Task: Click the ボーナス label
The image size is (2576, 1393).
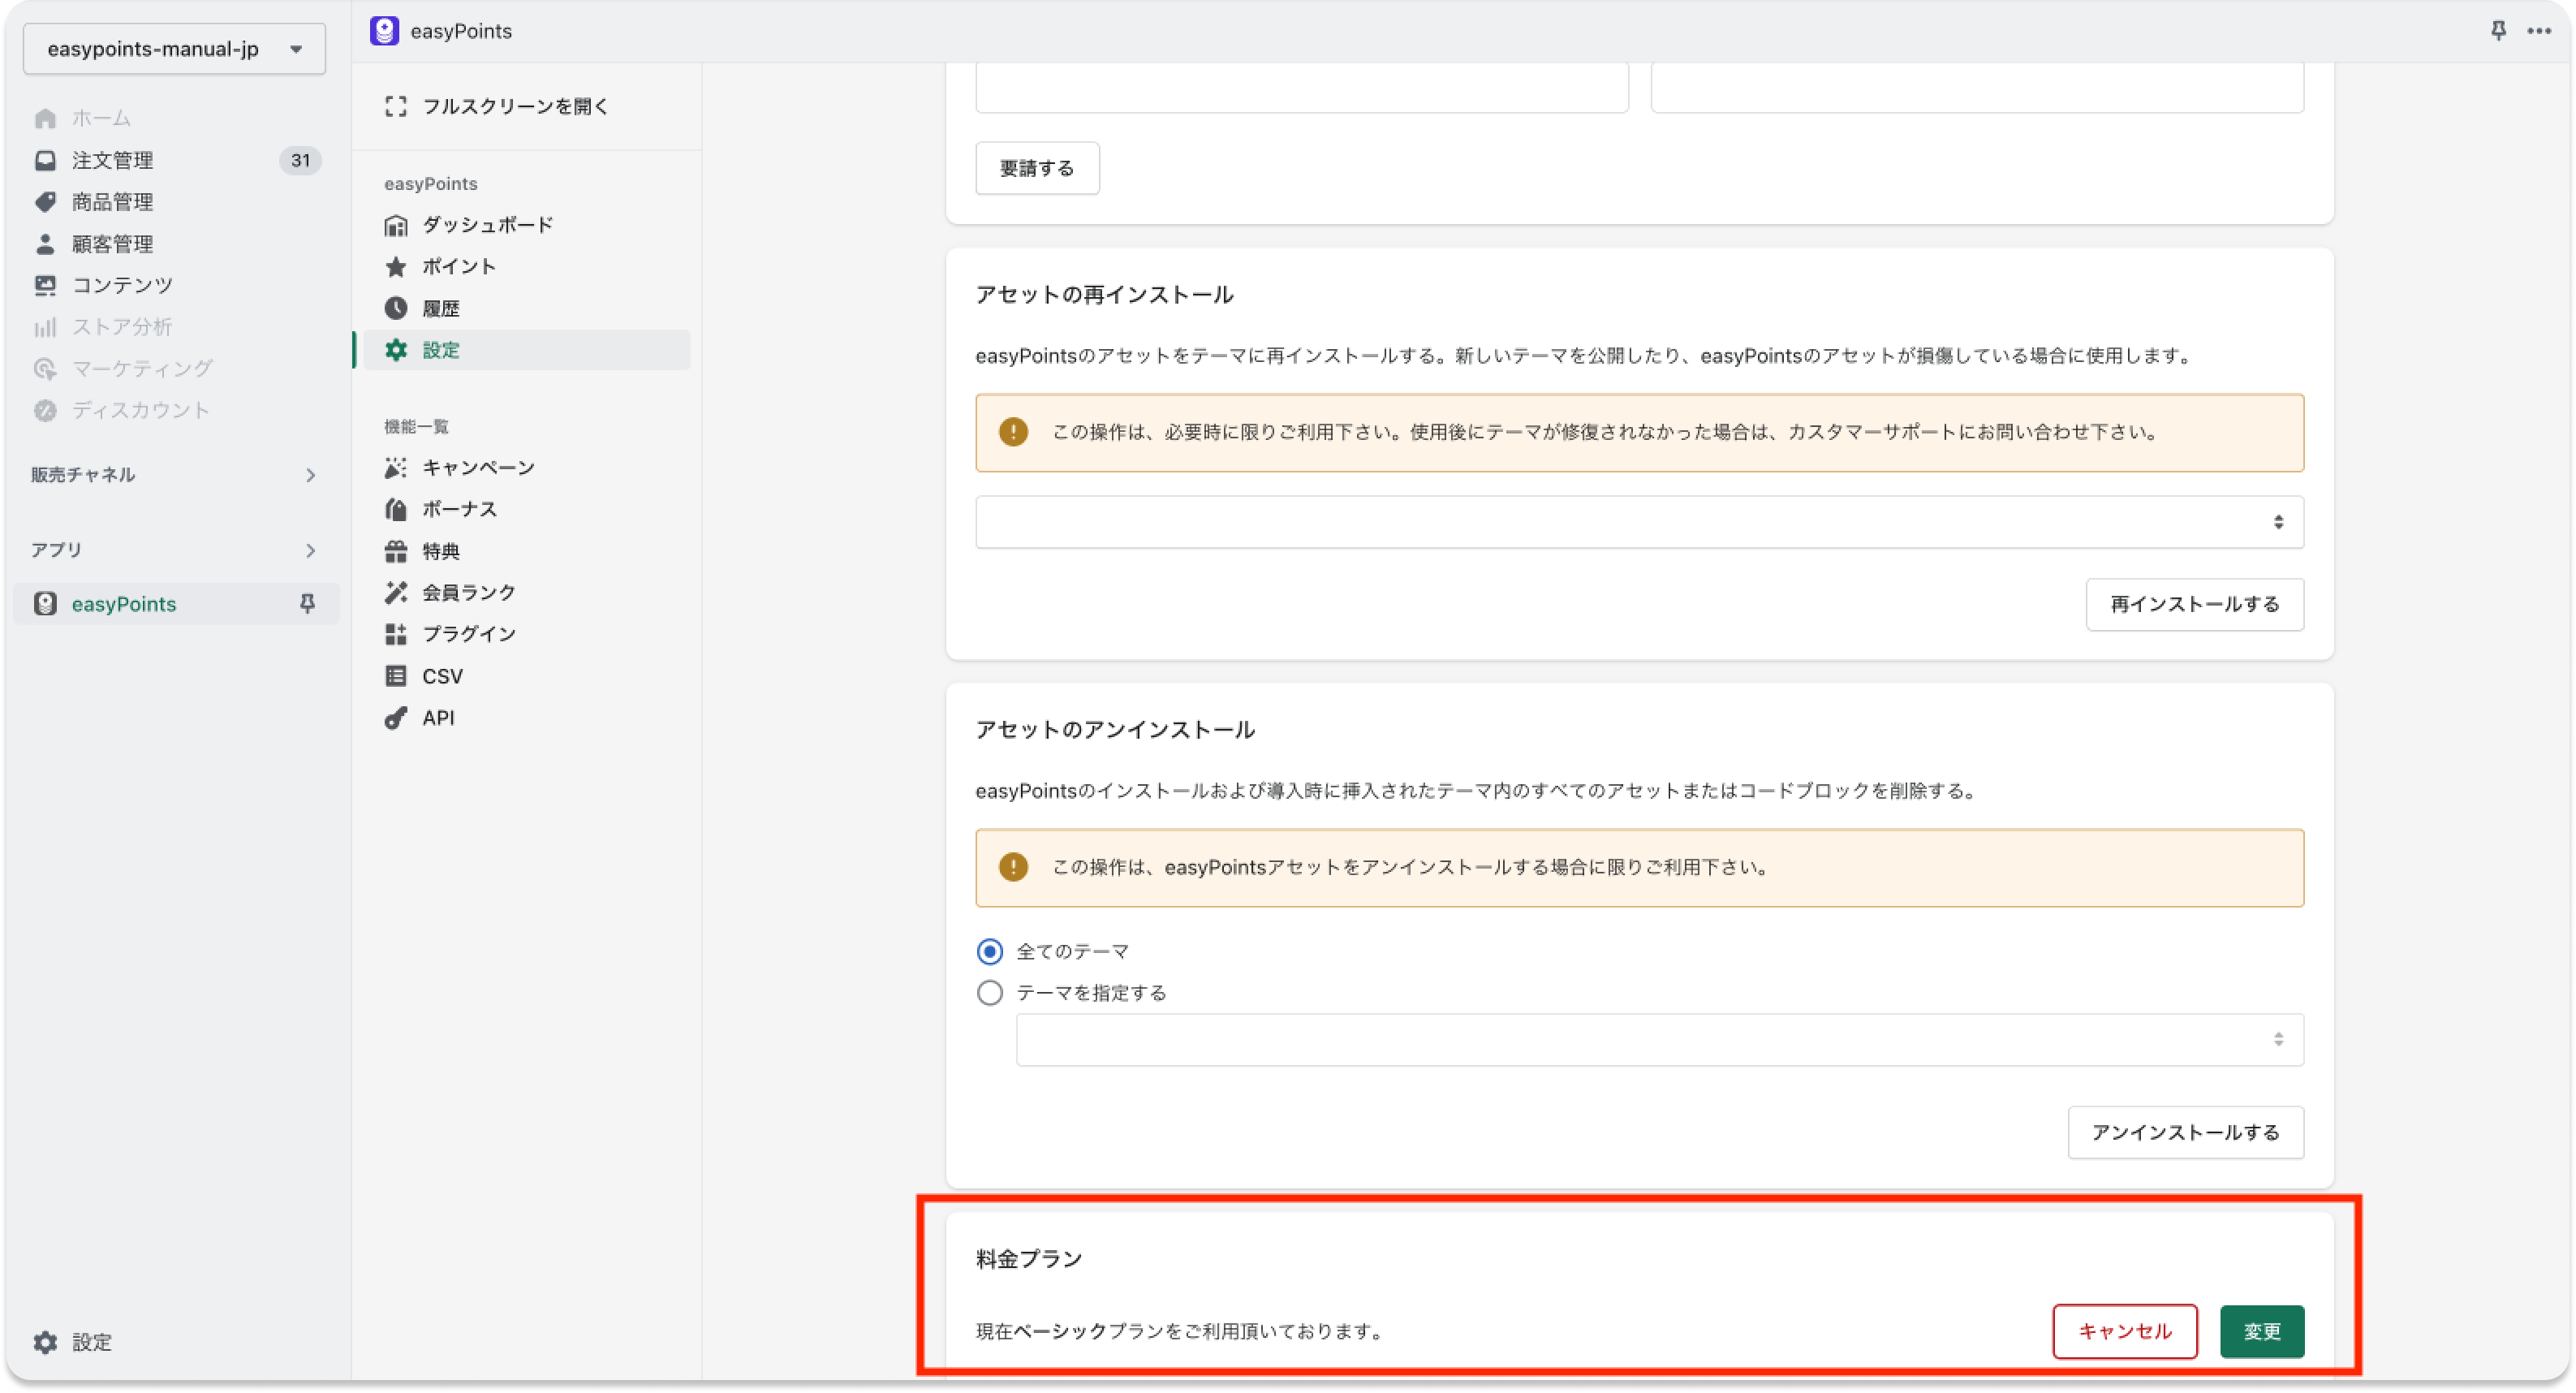Action: 459,509
